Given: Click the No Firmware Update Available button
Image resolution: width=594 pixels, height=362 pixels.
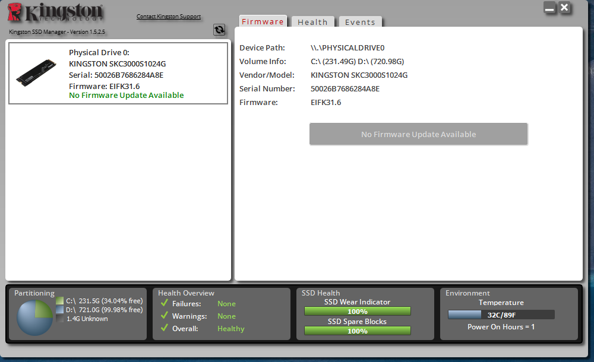Looking at the screenshot, I should point(418,134).
